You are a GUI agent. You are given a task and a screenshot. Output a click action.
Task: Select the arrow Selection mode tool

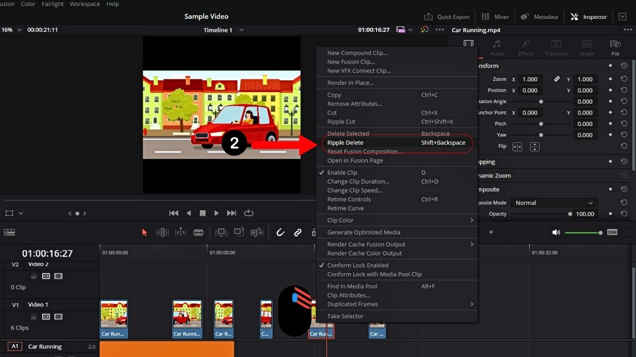tap(145, 232)
